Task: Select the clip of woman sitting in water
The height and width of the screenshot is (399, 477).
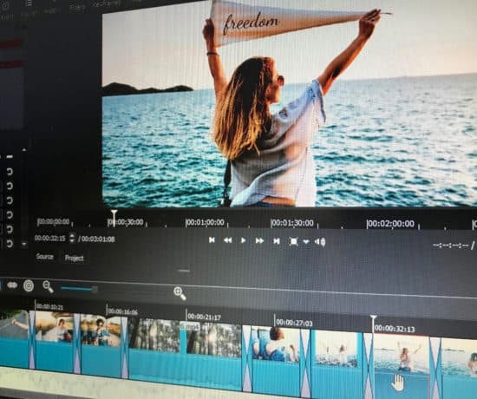Action: (402, 368)
